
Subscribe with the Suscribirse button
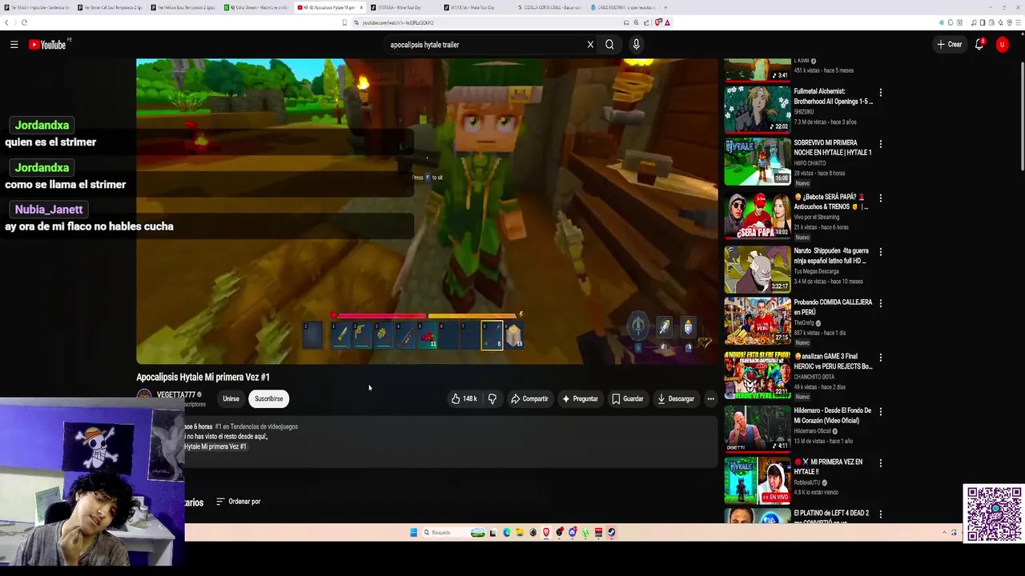pos(268,398)
